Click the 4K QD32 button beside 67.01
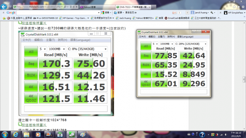 146,83
